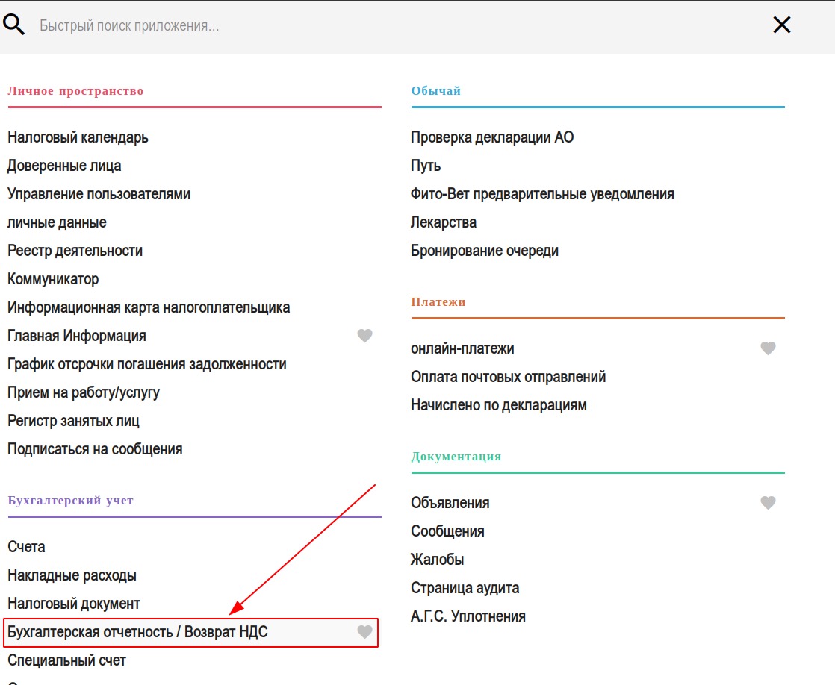Click the magnifying glass search icon
835x685 pixels.
point(14,25)
